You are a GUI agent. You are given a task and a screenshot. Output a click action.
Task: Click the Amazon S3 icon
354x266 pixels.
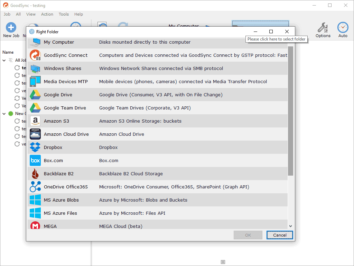click(35, 121)
